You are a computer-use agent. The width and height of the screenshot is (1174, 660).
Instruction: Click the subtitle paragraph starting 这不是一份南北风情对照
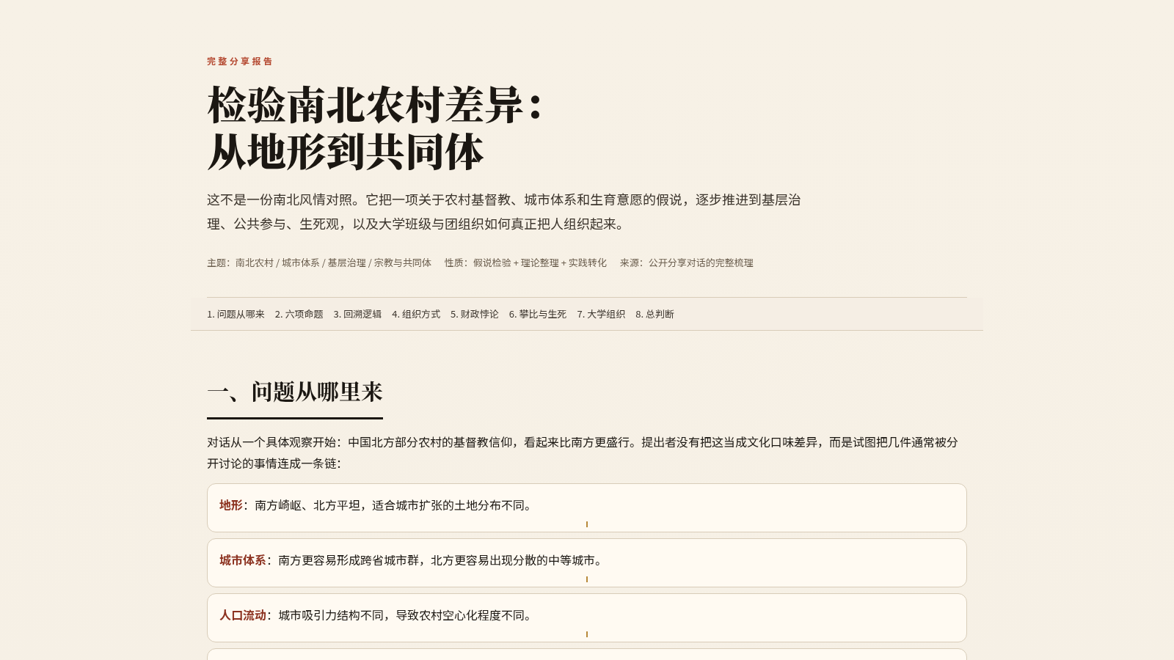tap(504, 212)
